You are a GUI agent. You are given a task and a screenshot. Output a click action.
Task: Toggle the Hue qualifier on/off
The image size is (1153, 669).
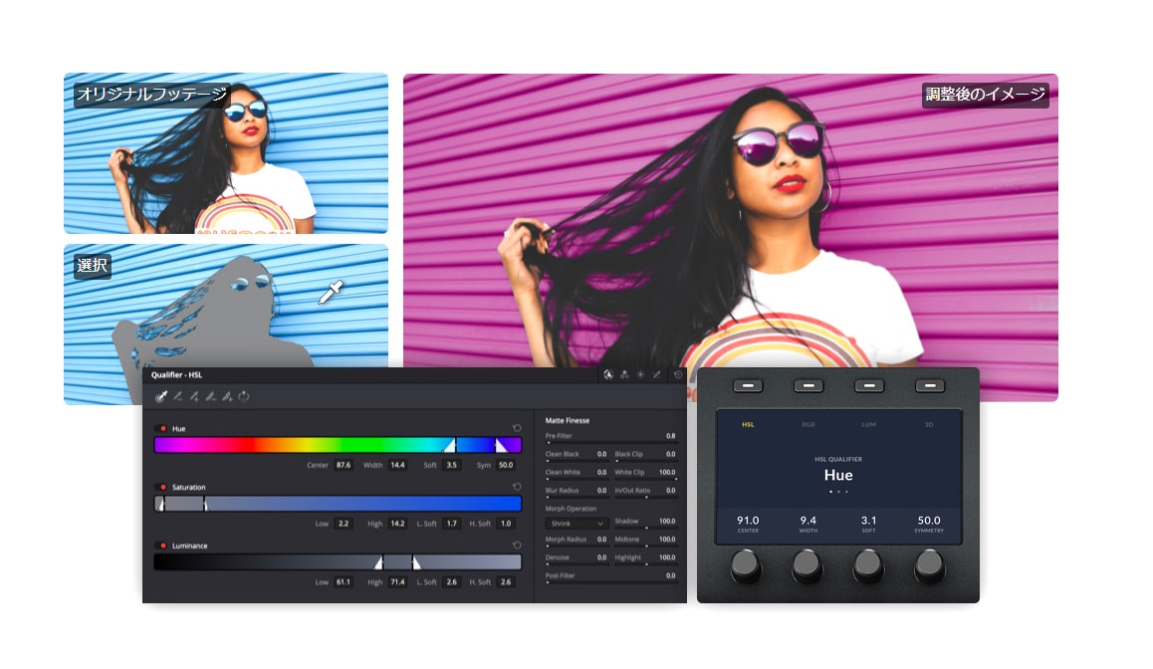tap(161, 428)
